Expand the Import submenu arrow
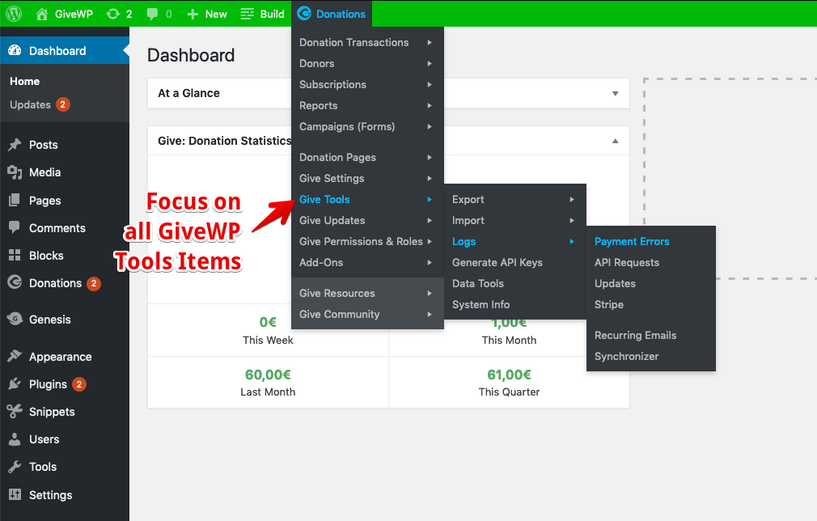Screen dimensions: 817x521 coord(572,220)
